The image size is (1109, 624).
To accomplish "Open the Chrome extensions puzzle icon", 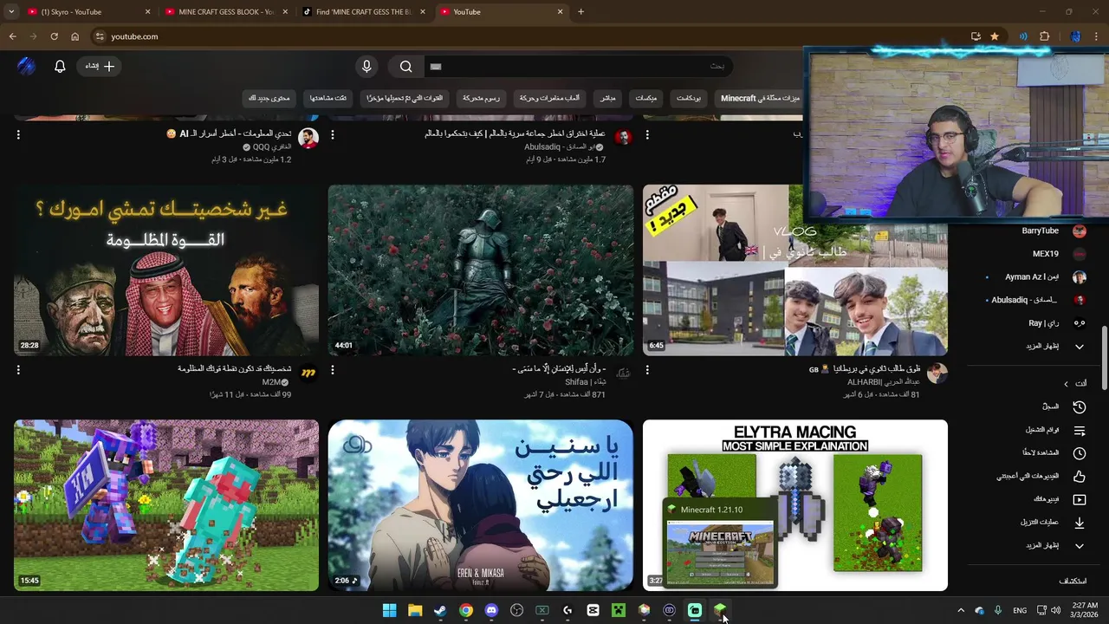I will 1044,36.
